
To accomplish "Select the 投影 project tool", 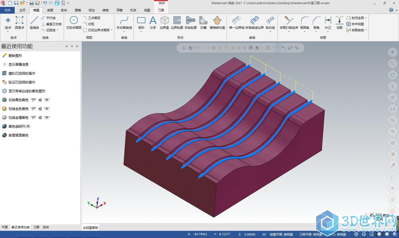I will tap(339, 22).
